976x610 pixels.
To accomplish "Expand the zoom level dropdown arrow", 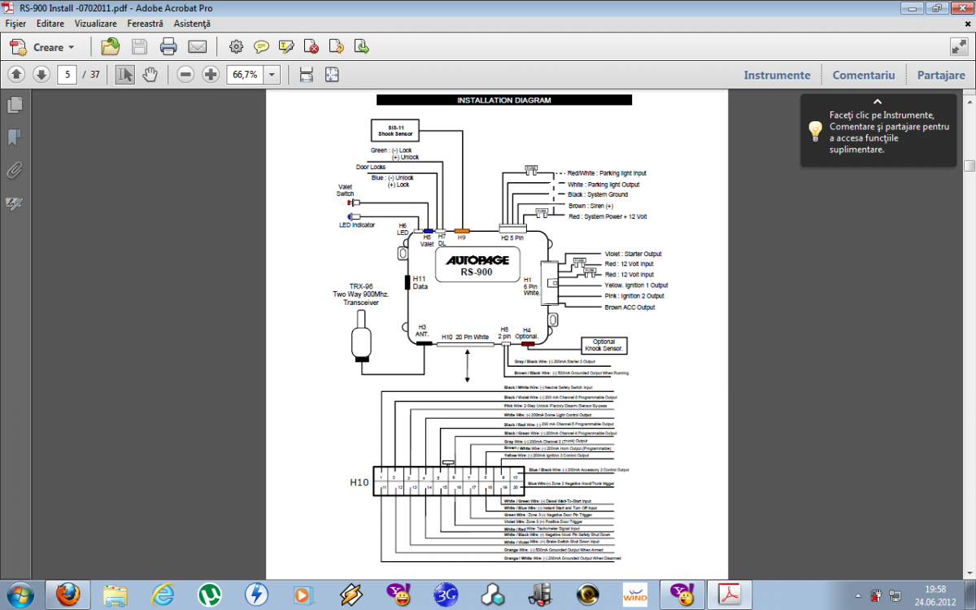I will click(272, 75).
